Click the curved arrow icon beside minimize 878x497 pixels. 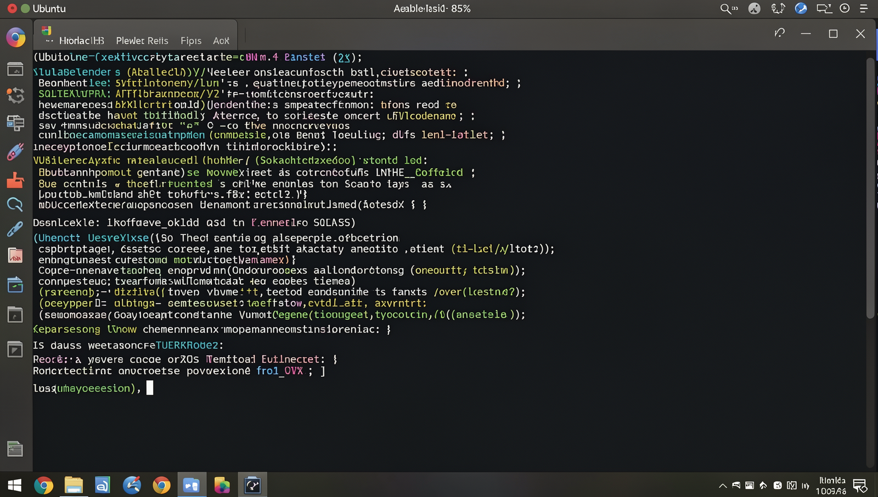click(x=779, y=33)
